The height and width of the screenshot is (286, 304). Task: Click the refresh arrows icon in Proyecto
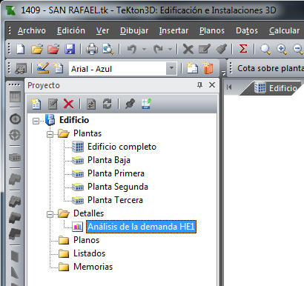pos(107,104)
